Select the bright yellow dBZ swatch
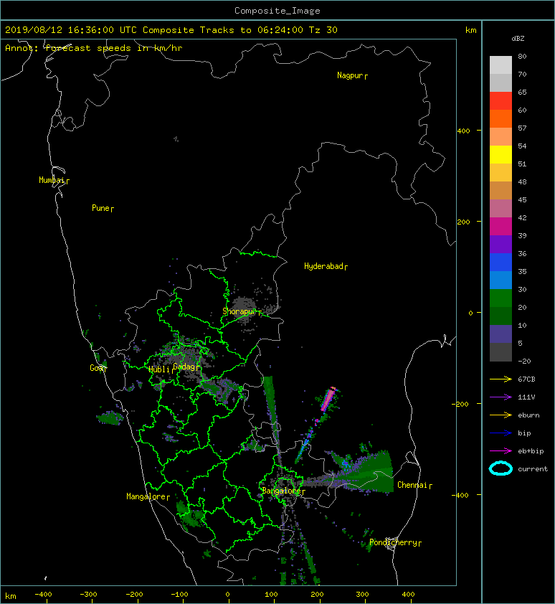The height and width of the screenshot is (604, 555). [x=501, y=154]
